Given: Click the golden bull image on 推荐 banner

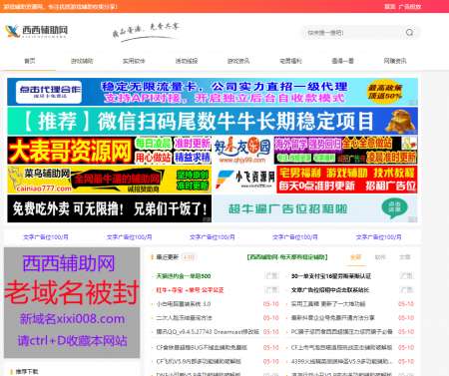Looking at the screenshot, I should 399,121.
